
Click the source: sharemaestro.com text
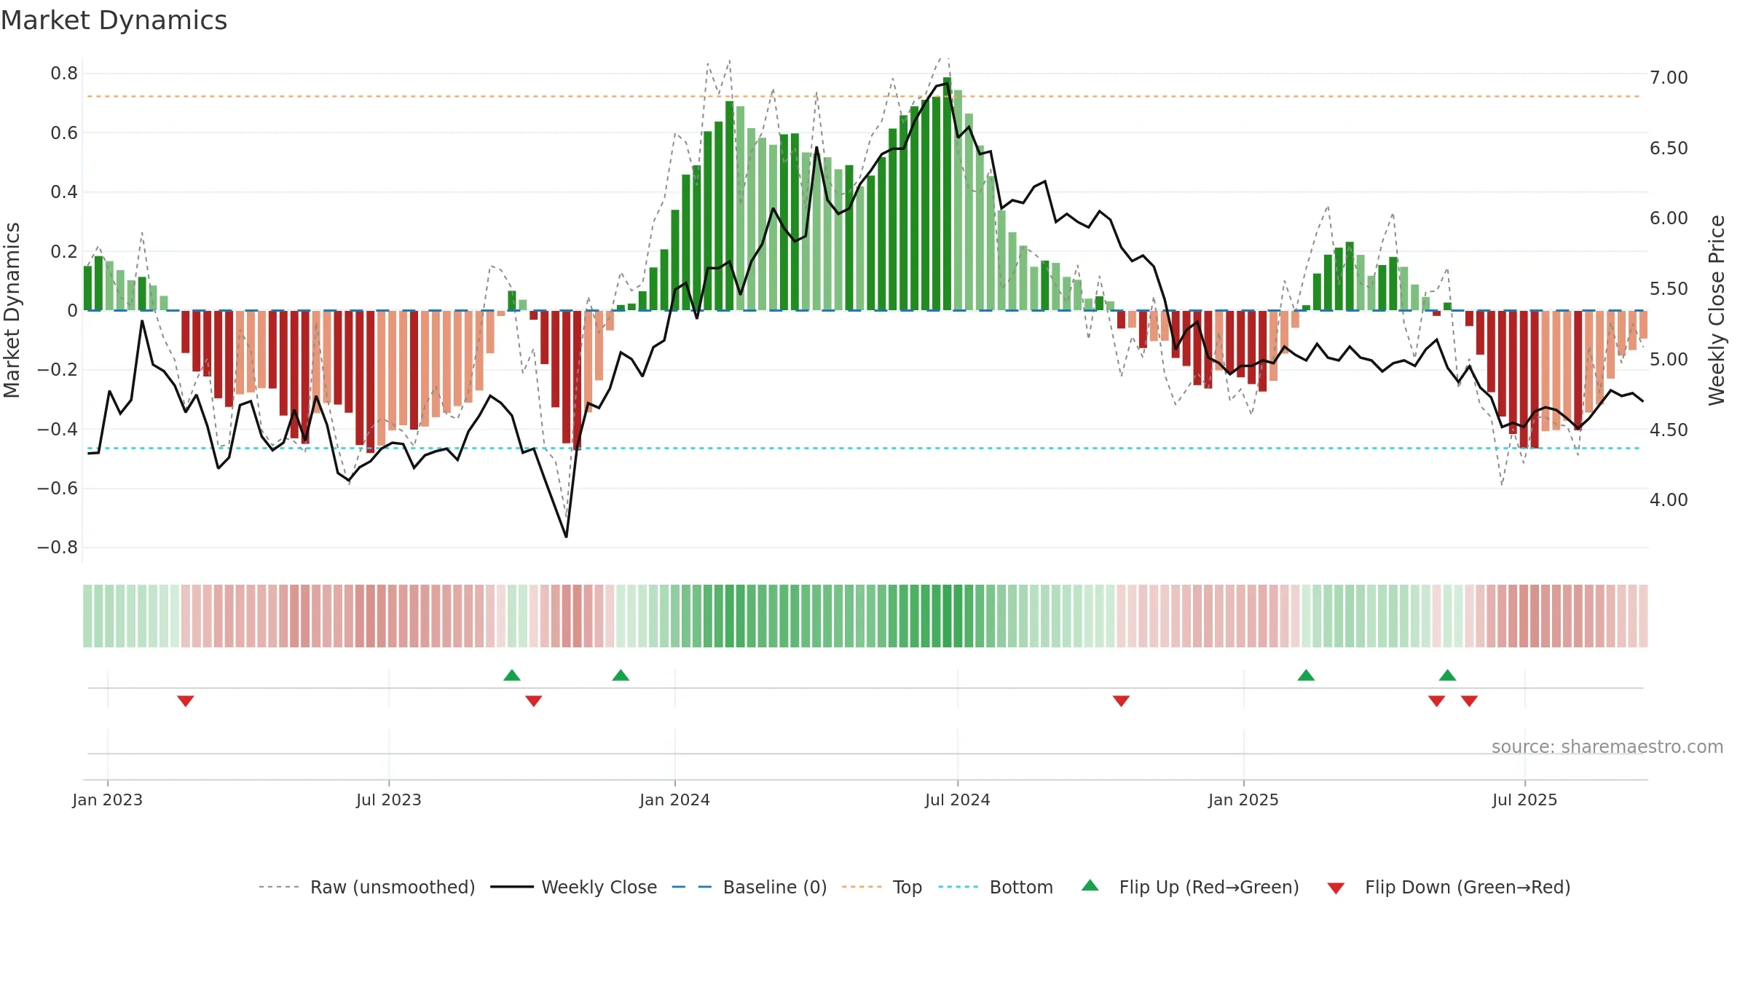coord(1607,746)
